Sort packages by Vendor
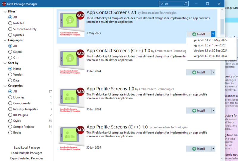 10,75
